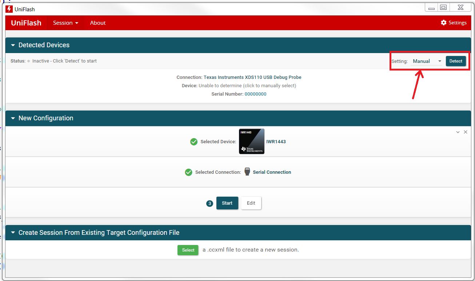Click the UniFlash brand logo in the navbar
Screen dimensions: 475x281
(26, 23)
